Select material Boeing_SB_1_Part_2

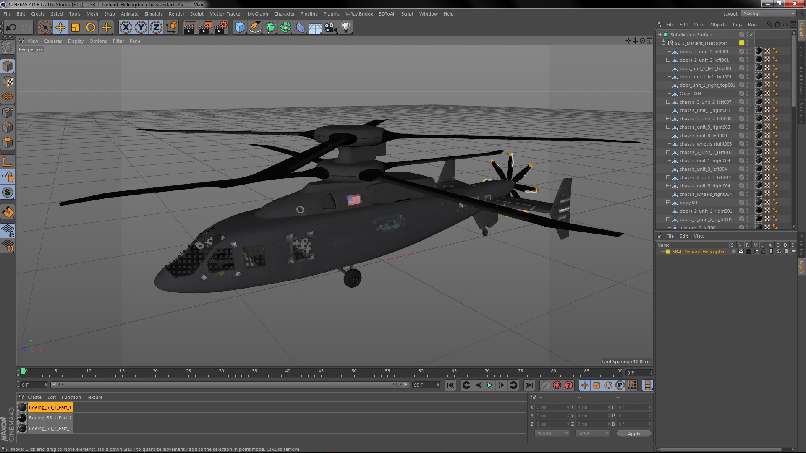click(50, 418)
